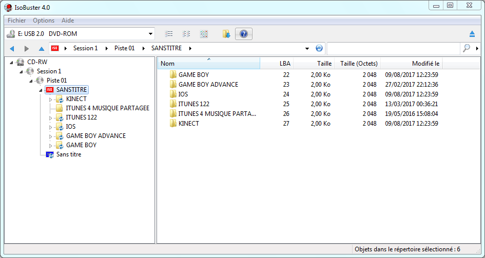
Task: Click the magnifying glass search icon
Action: click(x=467, y=48)
